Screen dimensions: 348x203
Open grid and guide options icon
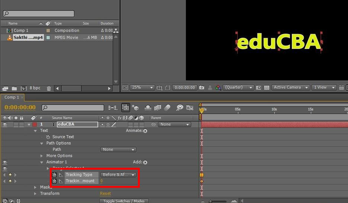click(159, 87)
